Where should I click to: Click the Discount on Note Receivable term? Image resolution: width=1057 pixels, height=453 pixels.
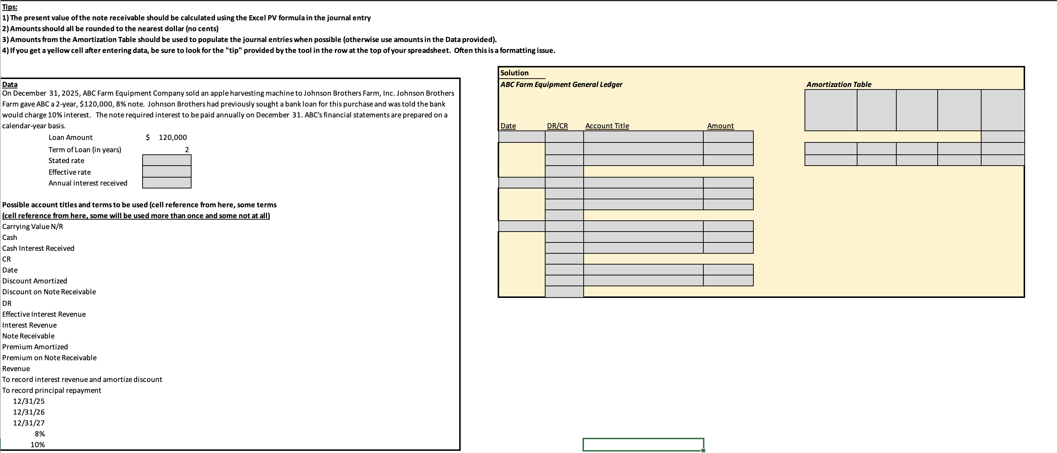pyautogui.click(x=49, y=292)
